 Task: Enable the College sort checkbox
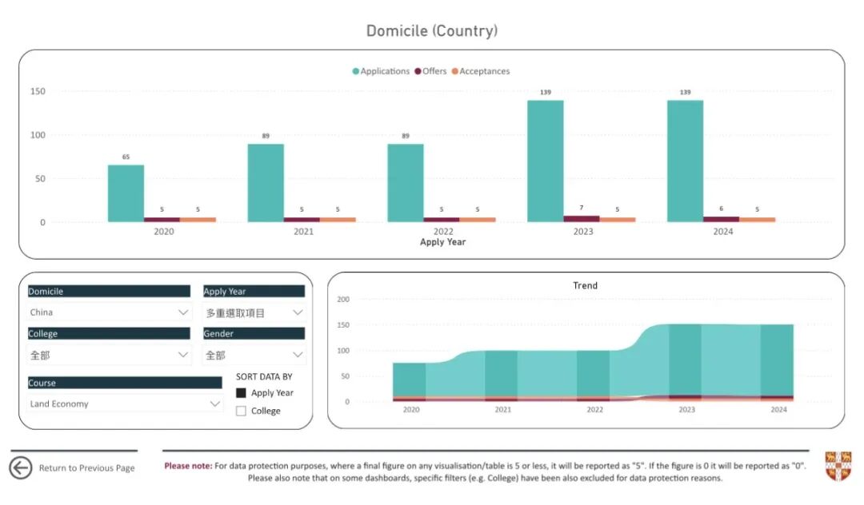click(x=241, y=411)
